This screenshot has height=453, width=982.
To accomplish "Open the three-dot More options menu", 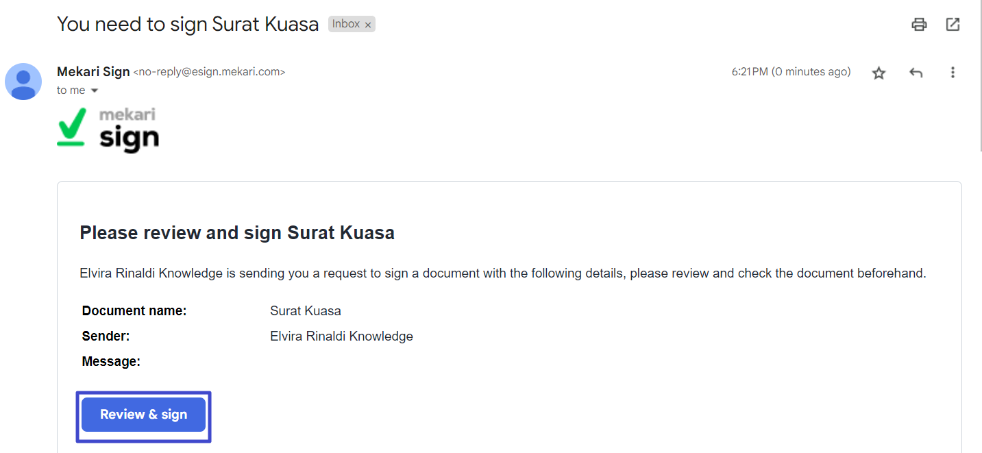I will [x=953, y=73].
